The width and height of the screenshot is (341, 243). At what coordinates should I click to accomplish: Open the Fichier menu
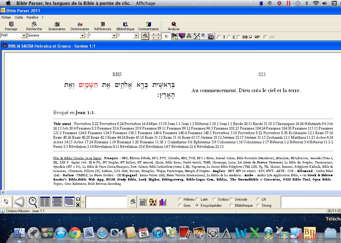[6, 17]
